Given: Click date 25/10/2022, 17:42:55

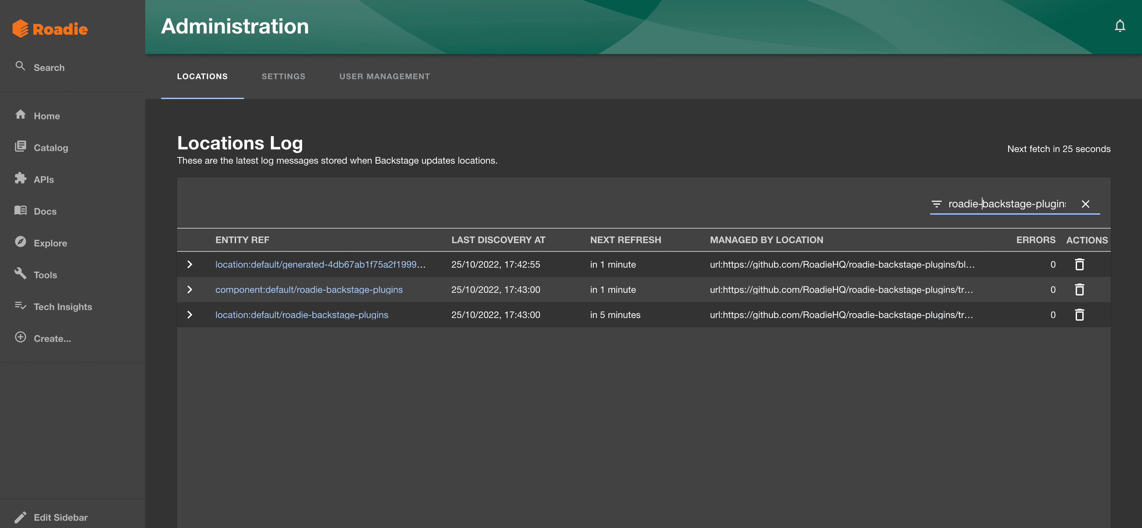Looking at the screenshot, I should [496, 264].
